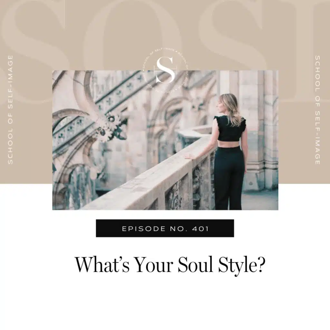Click the word Soul in the title
Viewport: 330px width, 330px height.
[x=195, y=264]
